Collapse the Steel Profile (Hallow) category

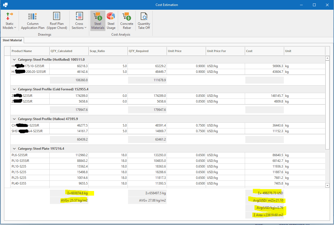click(14, 119)
